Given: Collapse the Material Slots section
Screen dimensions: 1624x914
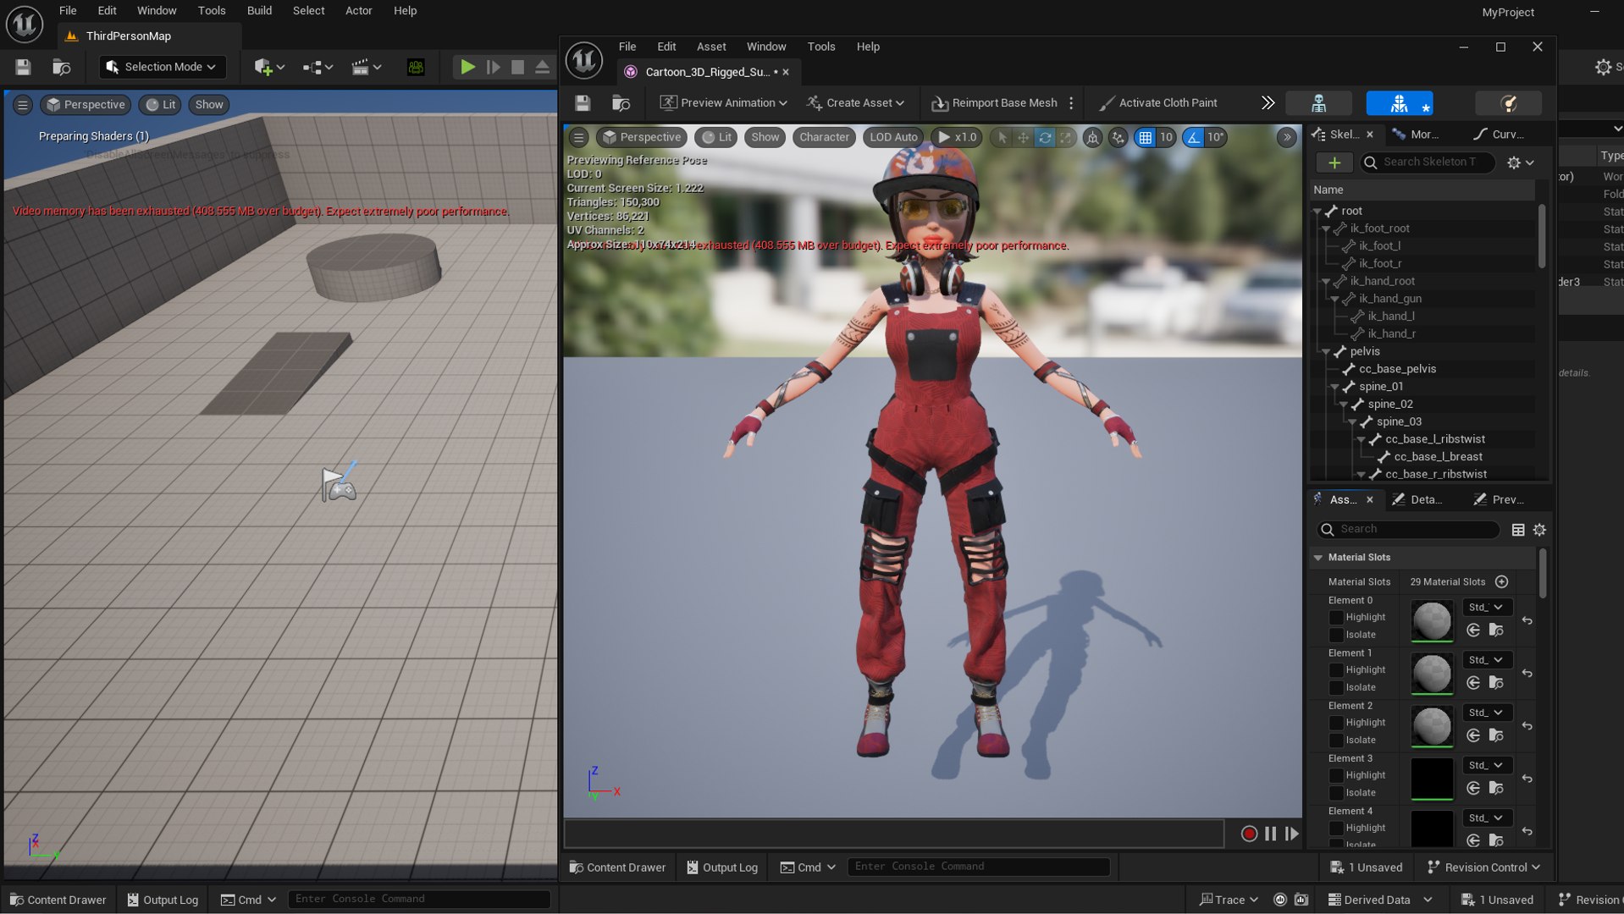Looking at the screenshot, I should pos(1318,558).
